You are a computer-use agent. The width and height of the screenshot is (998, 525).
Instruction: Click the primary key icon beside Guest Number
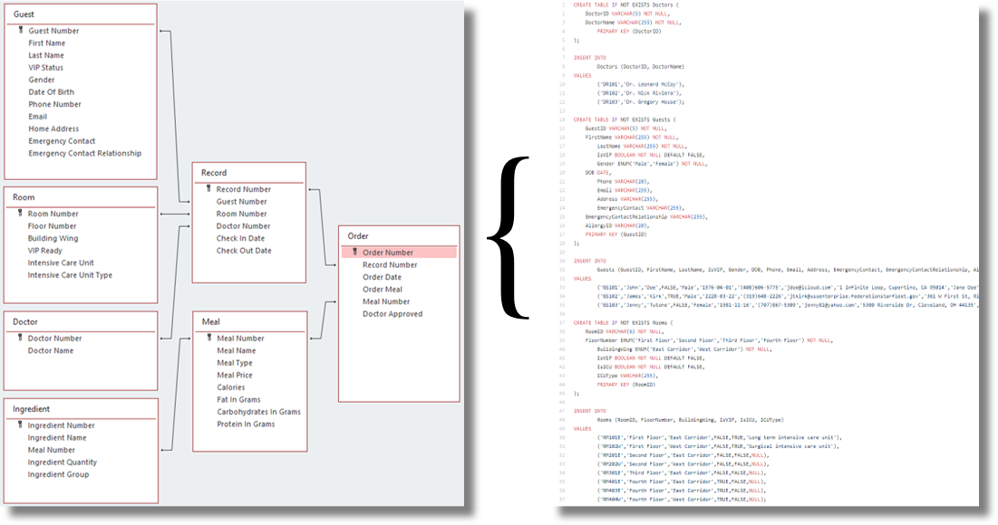pos(19,31)
